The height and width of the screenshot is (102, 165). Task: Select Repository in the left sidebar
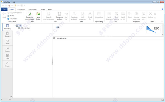[7, 27]
